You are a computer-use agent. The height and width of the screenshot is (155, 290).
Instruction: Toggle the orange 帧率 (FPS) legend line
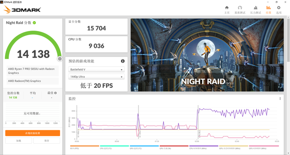85,147
